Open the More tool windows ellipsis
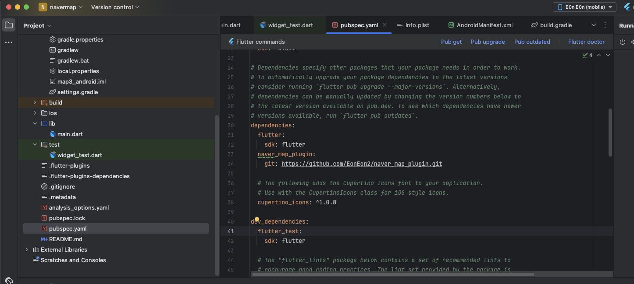 (9, 42)
